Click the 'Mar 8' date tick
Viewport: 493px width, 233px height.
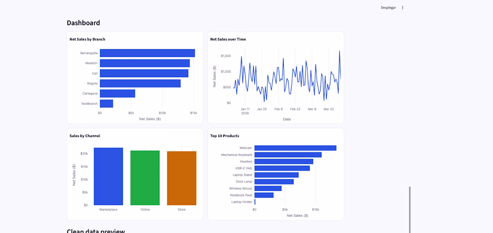(312, 109)
